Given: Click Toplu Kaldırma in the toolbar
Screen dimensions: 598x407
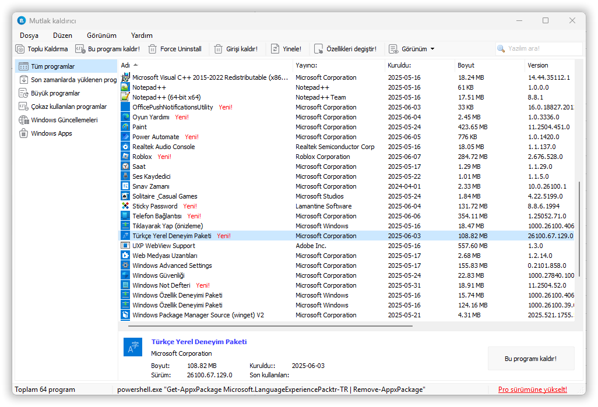Looking at the screenshot, I should [42, 49].
